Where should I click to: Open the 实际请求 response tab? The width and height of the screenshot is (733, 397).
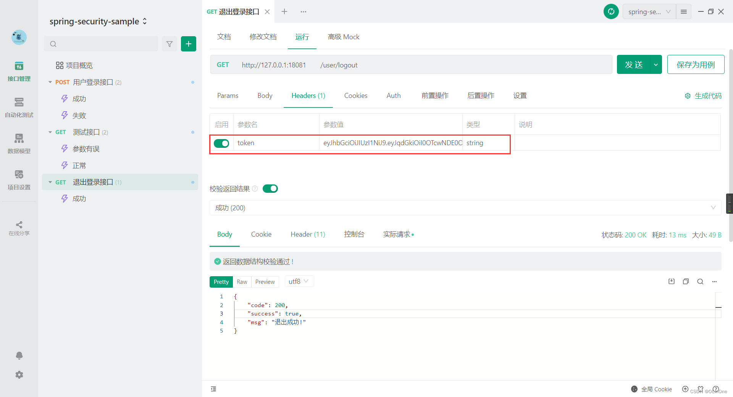(397, 234)
